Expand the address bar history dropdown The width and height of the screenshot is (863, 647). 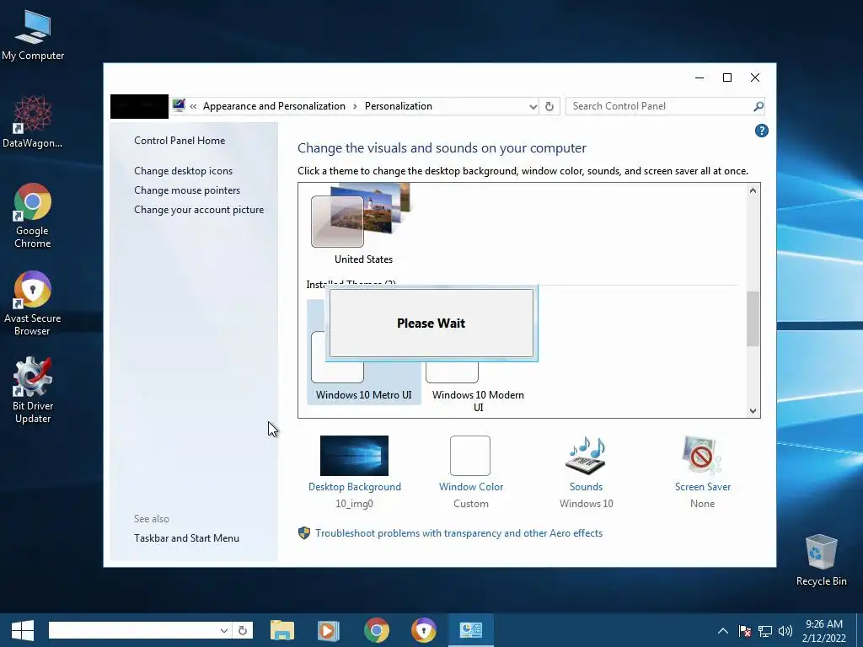[x=533, y=106]
